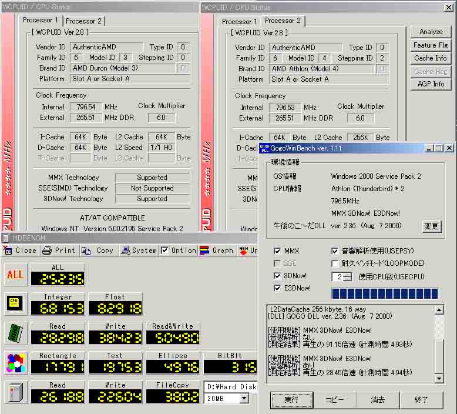Uncheck the 3DNow! checkbox
457x414 pixels.
pyautogui.click(x=277, y=276)
